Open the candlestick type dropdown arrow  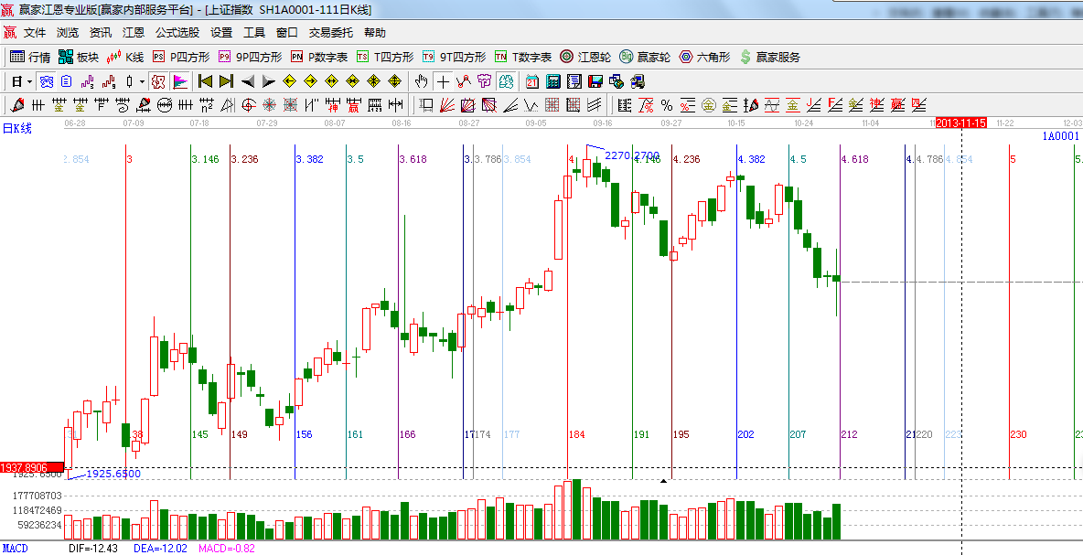141,81
